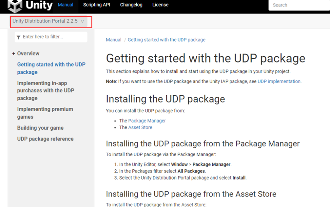Image resolution: width=330 pixels, height=207 pixels.
Task: Open the Changelog page
Action: coord(131,5)
